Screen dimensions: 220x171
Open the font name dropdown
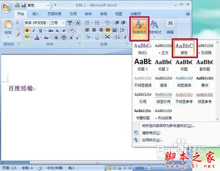coord(48,23)
